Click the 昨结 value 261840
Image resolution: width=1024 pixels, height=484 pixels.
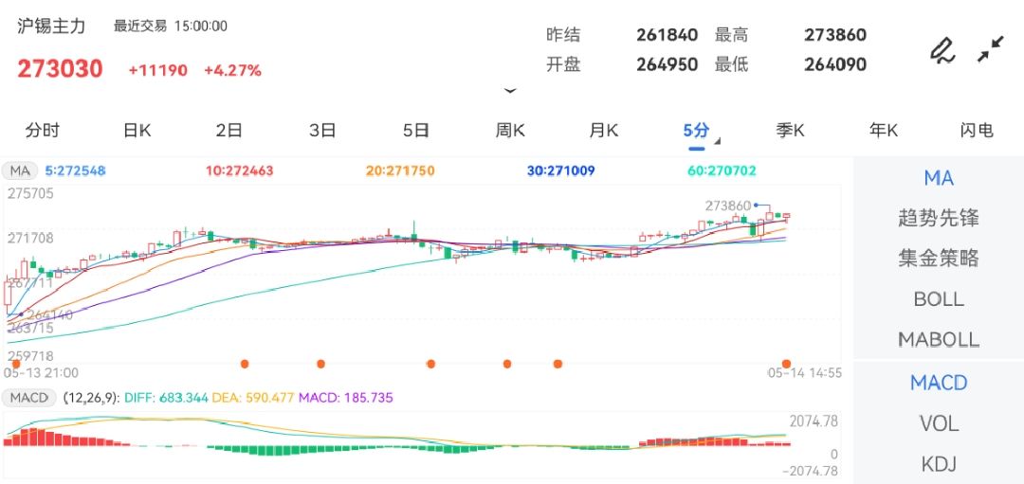pos(667,34)
